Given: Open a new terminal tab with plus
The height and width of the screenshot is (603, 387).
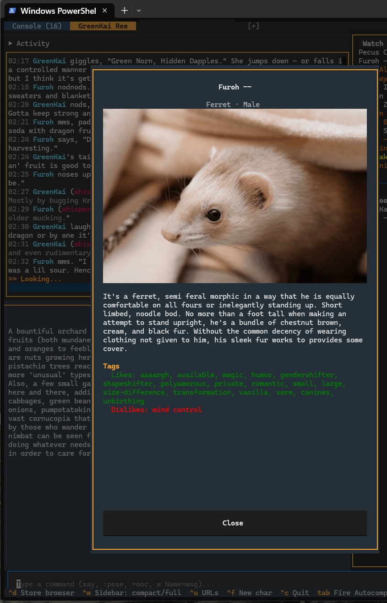Looking at the screenshot, I should point(124,11).
